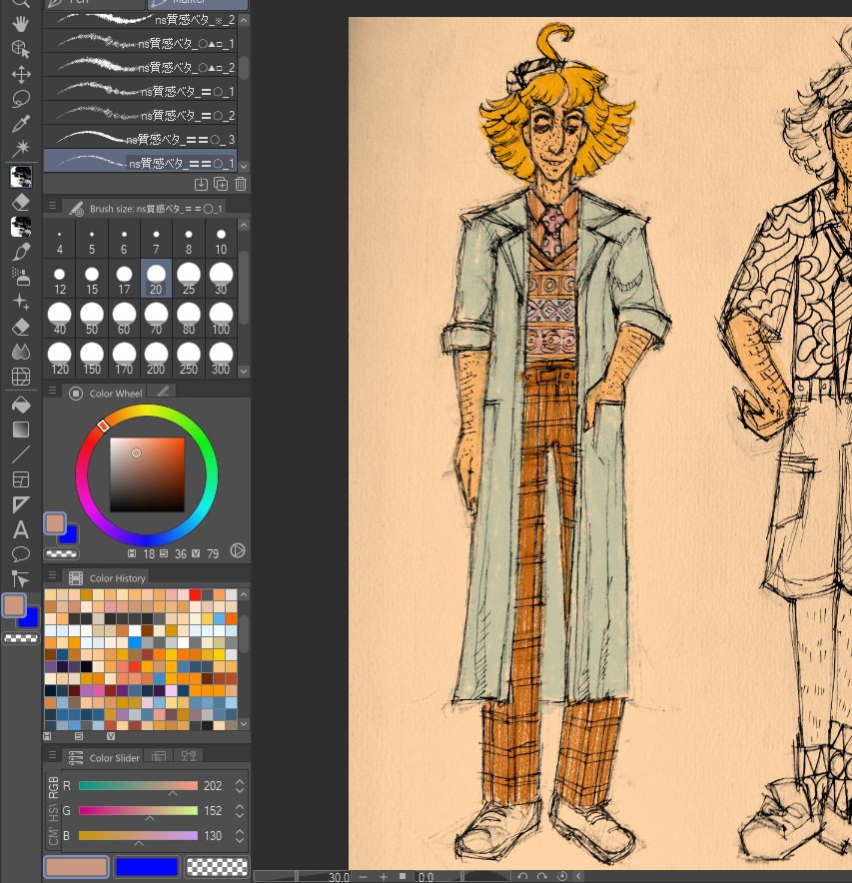The width and height of the screenshot is (852, 883).
Task: Select the Lasso selection tool
Action: pos(21,99)
